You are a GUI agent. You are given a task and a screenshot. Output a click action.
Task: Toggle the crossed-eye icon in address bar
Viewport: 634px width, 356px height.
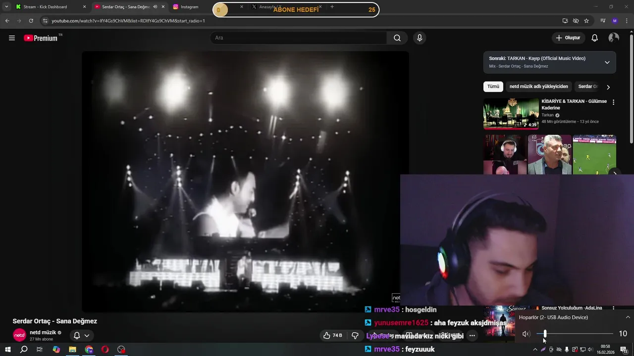click(576, 21)
